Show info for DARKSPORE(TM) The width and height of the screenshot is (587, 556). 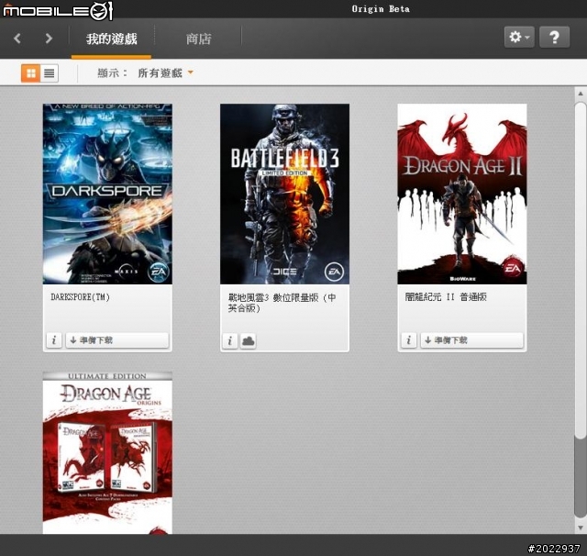54,340
